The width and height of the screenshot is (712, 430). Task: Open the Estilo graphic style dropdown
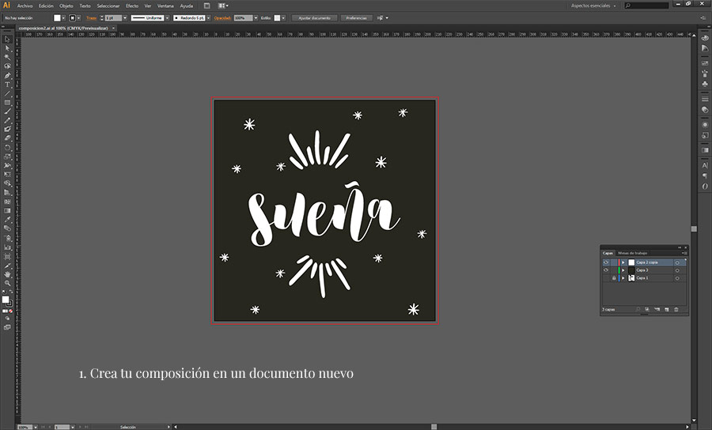click(x=283, y=18)
